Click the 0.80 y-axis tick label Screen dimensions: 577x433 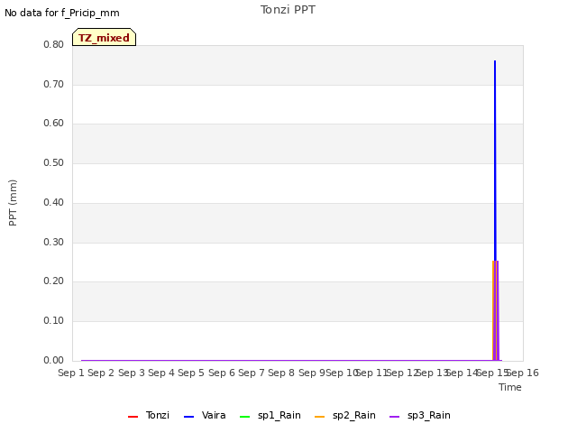(54, 44)
